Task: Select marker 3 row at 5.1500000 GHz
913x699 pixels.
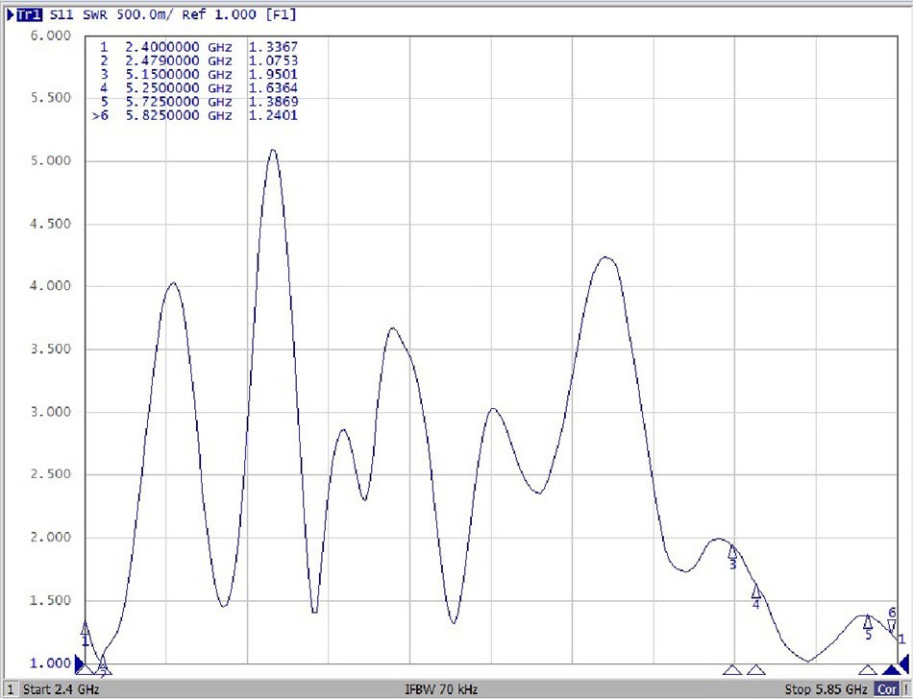Action: [199, 75]
